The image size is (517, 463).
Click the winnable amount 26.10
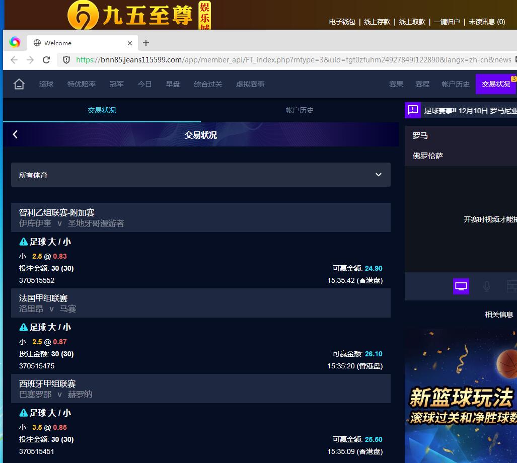point(374,354)
